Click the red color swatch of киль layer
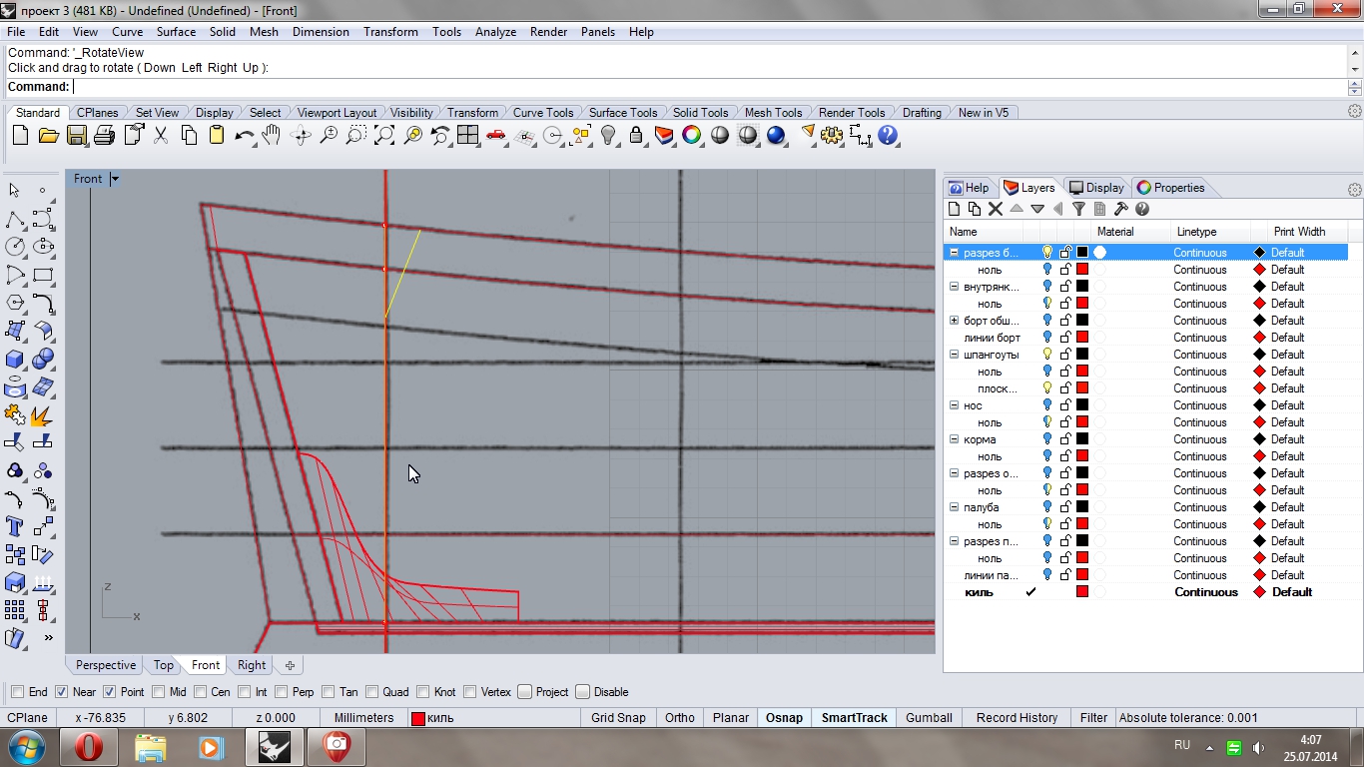1364x767 pixels. point(1081,592)
